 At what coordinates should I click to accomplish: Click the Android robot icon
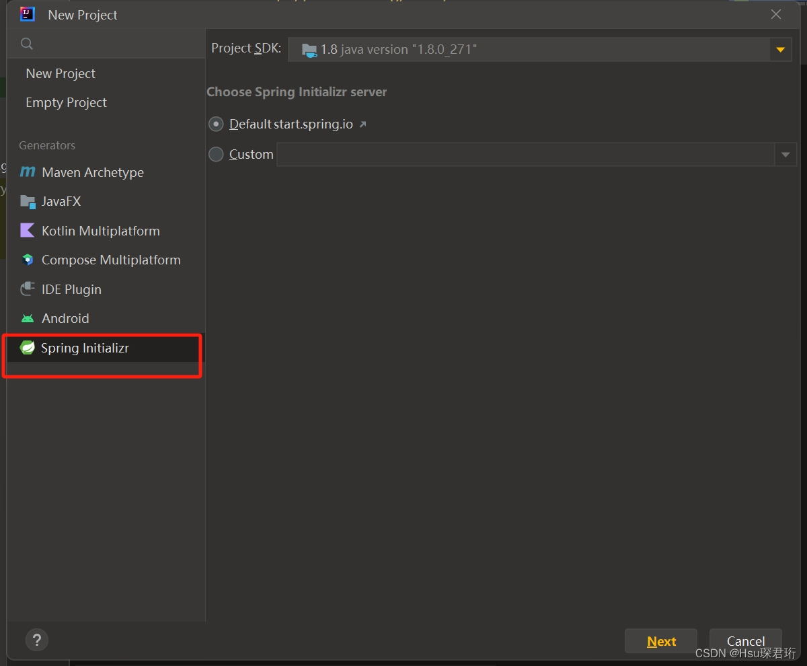coord(28,318)
